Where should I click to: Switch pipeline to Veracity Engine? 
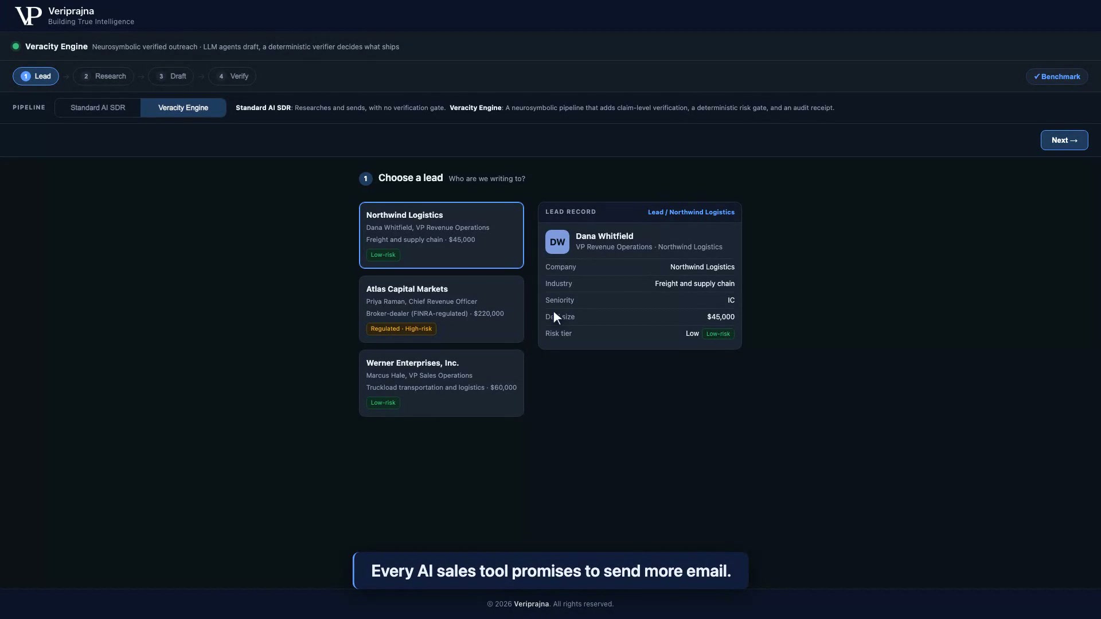click(x=183, y=108)
